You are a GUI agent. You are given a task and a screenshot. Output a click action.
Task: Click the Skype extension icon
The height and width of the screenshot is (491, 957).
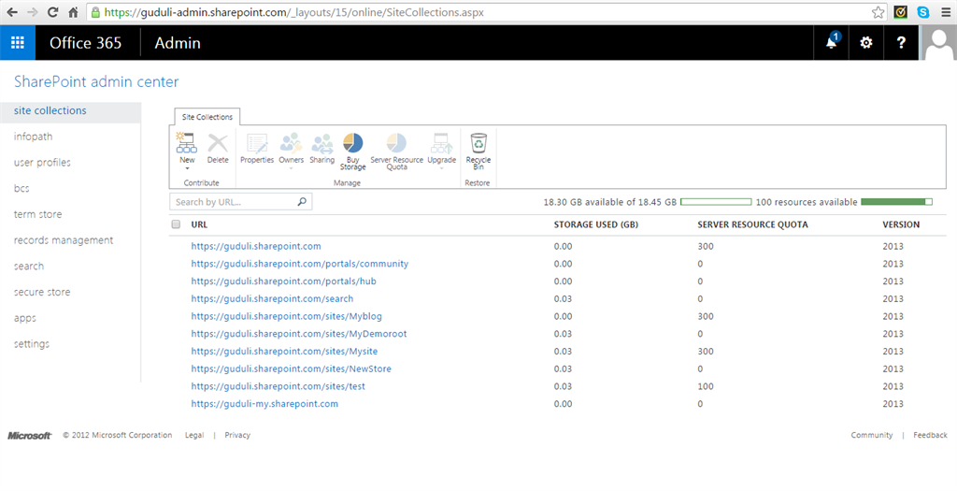coord(922,12)
